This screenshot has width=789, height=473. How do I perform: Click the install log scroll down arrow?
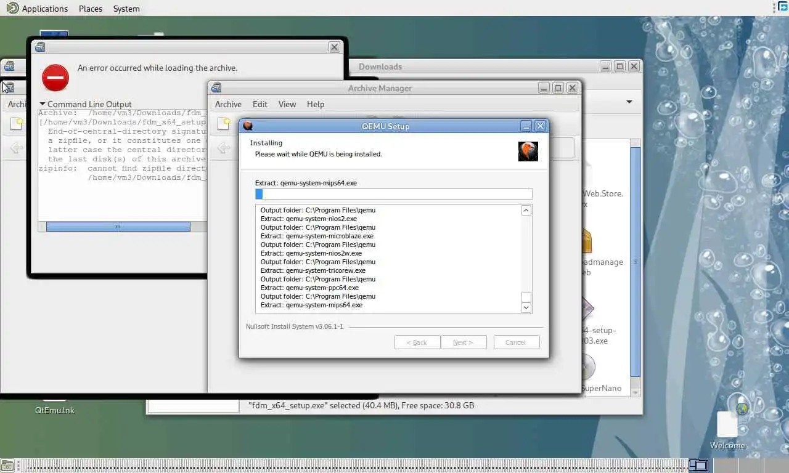click(x=526, y=307)
